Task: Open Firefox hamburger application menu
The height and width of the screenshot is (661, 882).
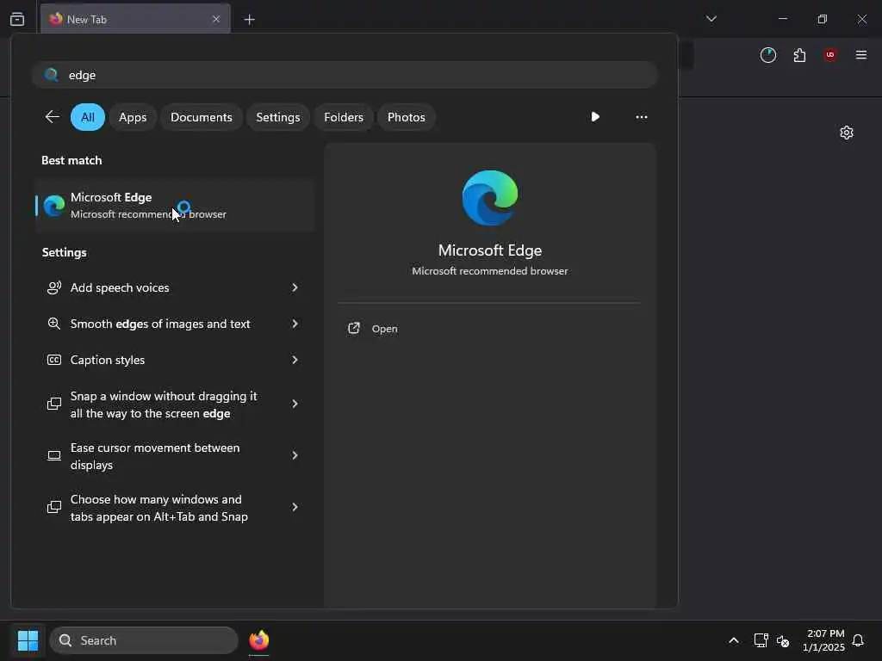Action: pyautogui.click(x=860, y=55)
